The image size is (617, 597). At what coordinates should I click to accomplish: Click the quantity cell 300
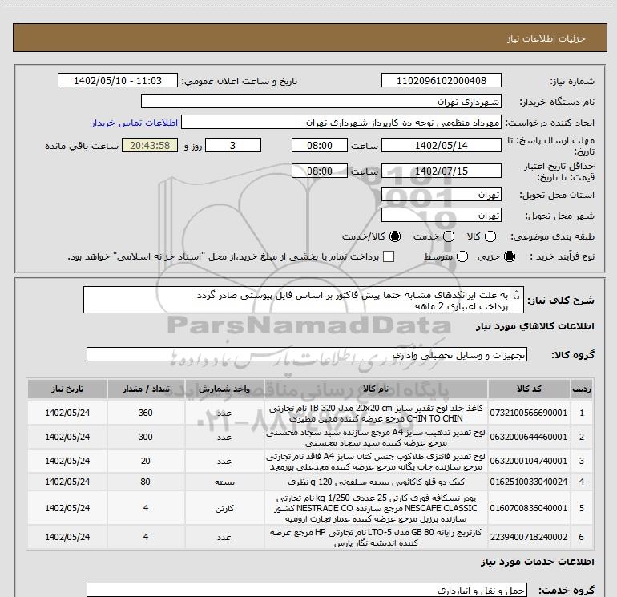(146, 437)
